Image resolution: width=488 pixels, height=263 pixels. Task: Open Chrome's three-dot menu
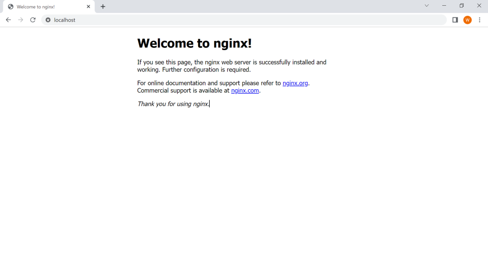pyautogui.click(x=479, y=20)
